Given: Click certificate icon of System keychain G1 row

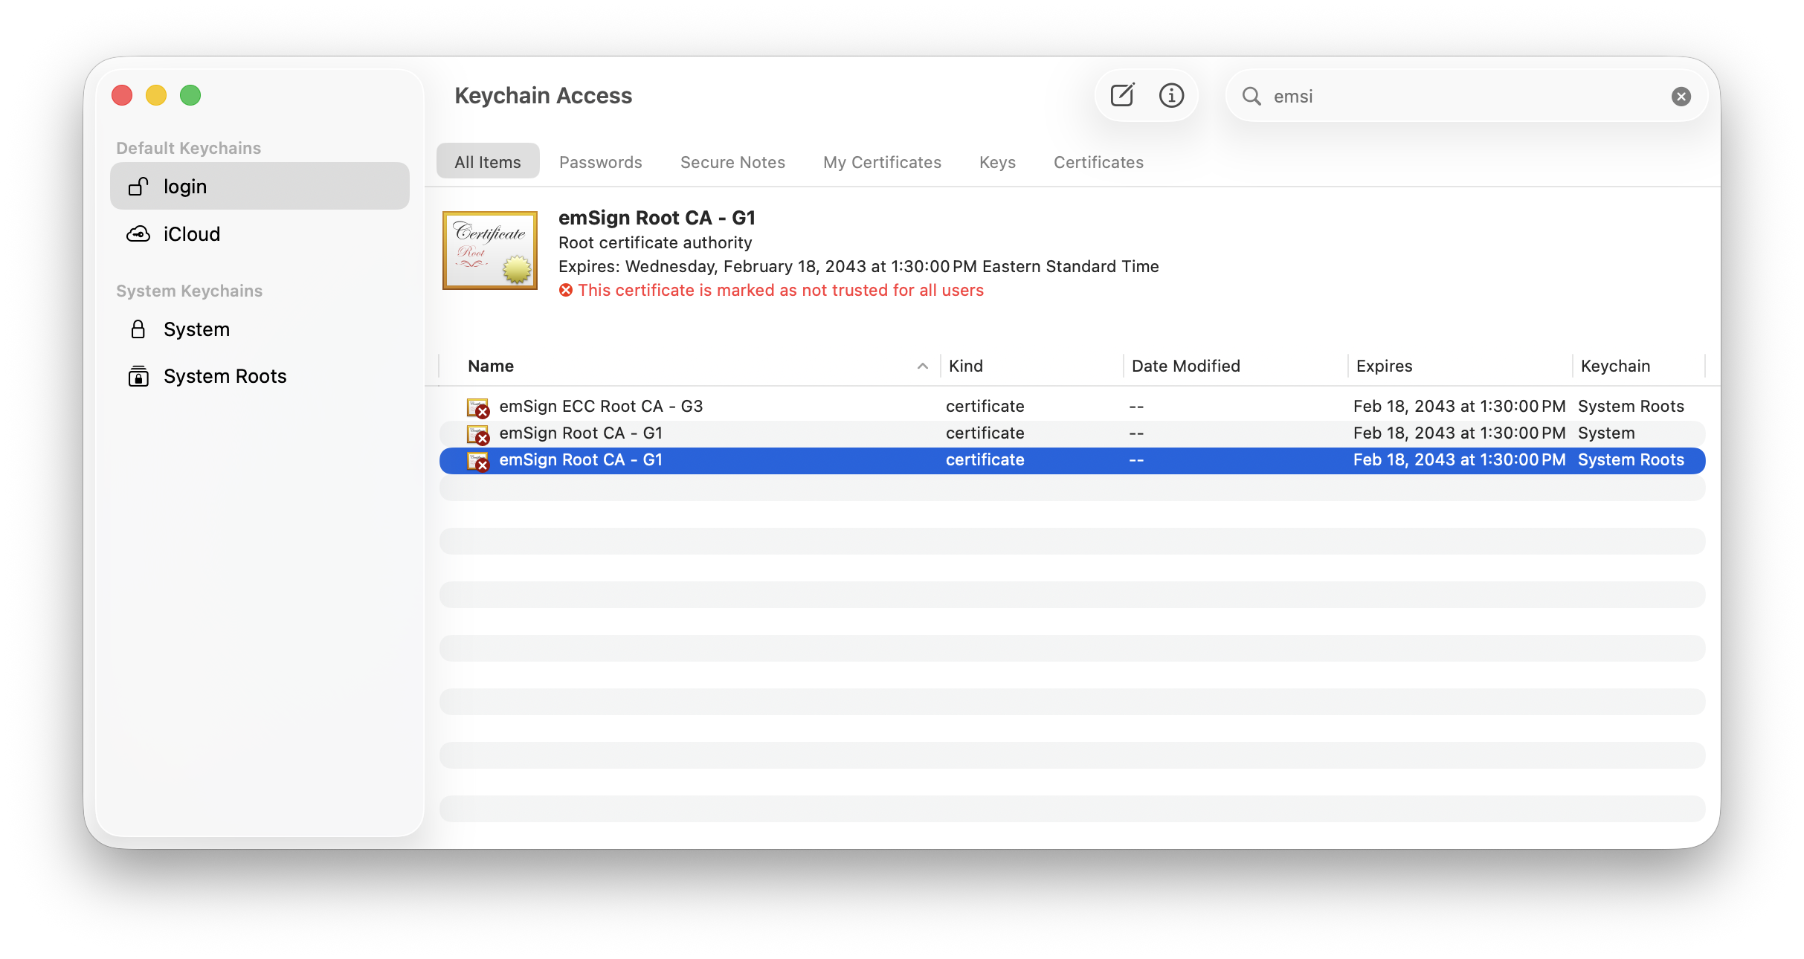Looking at the screenshot, I should [x=477, y=434].
